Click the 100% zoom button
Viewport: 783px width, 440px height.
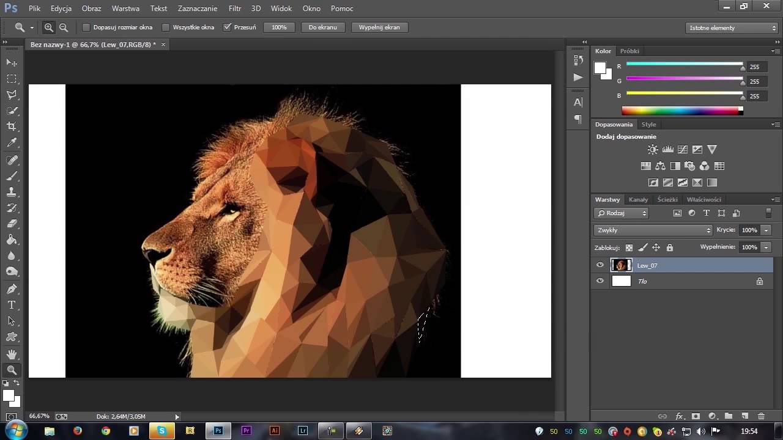pyautogui.click(x=280, y=28)
